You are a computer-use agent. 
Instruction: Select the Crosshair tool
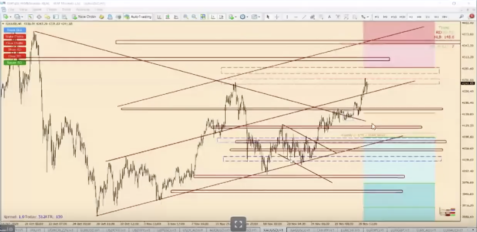point(277,17)
